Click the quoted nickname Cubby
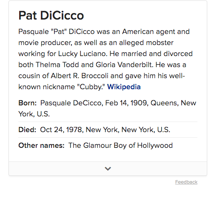This screenshot has height=198, width=217. coord(91,87)
